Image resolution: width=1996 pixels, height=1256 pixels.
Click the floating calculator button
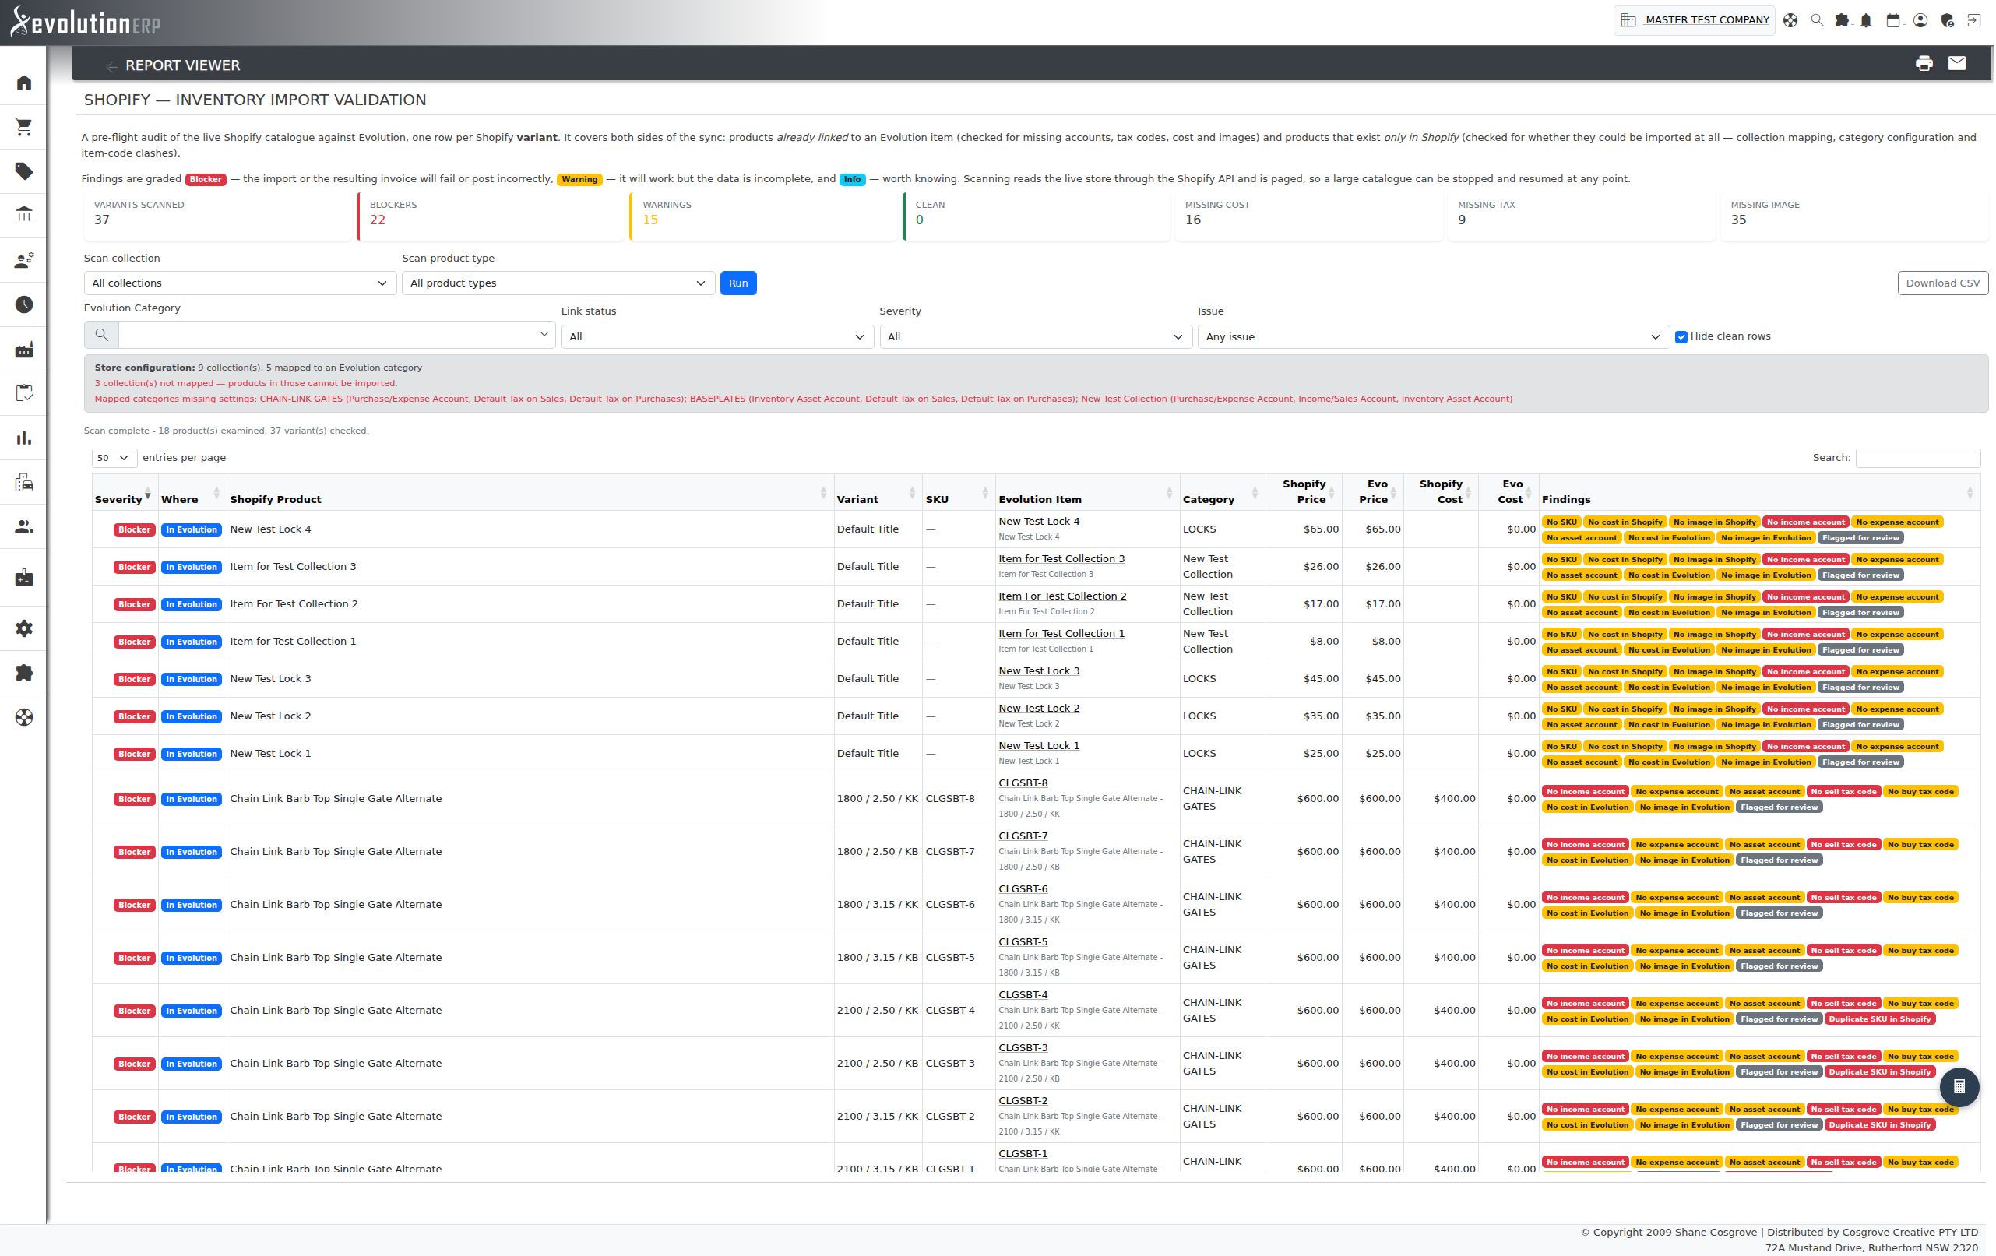(x=1959, y=1086)
